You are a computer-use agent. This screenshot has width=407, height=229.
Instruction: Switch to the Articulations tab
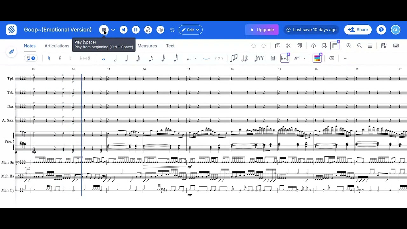tap(57, 46)
